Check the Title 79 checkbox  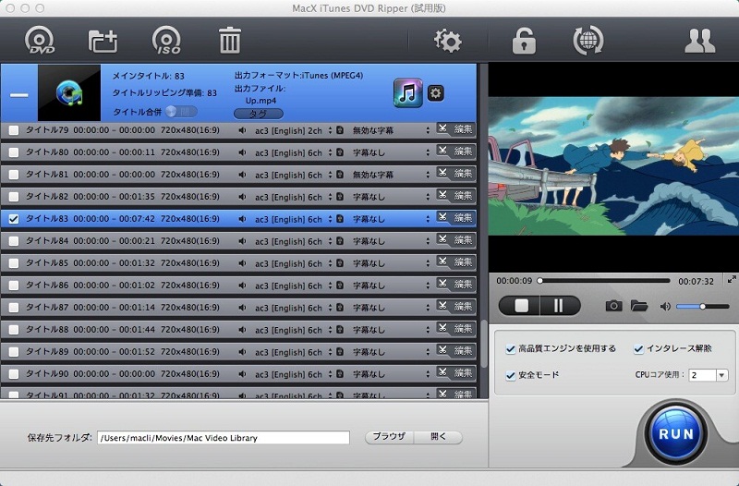[14, 130]
